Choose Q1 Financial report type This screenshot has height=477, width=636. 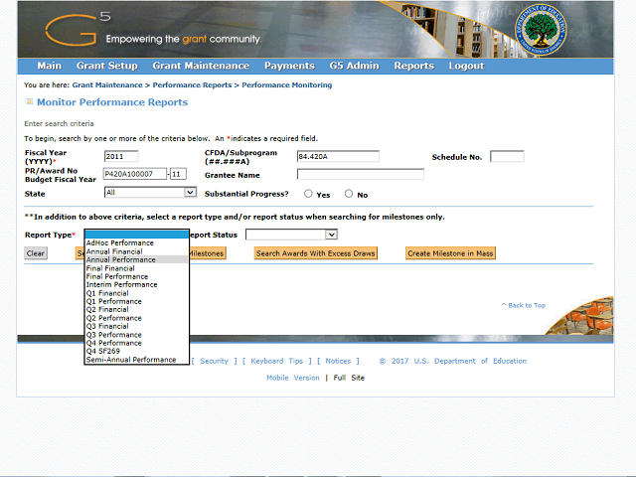(137, 293)
